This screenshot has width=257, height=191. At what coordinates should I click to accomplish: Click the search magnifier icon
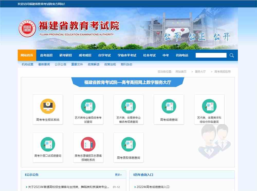(x=232, y=55)
